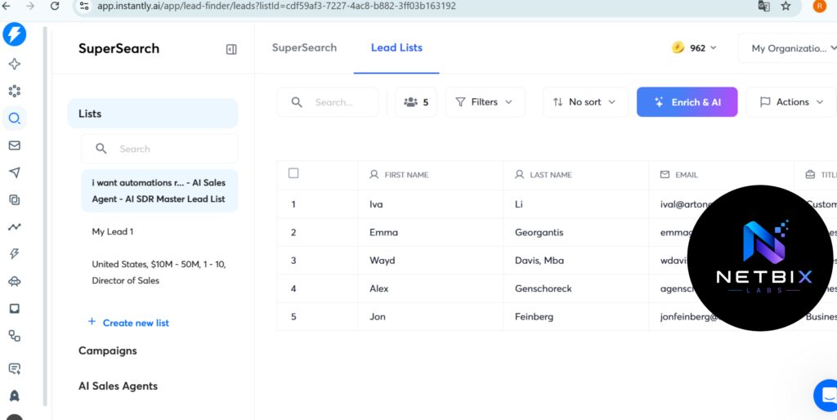Click the Instantly lightning logo icon
Image resolution: width=837 pixels, height=420 pixels.
[x=15, y=34]
